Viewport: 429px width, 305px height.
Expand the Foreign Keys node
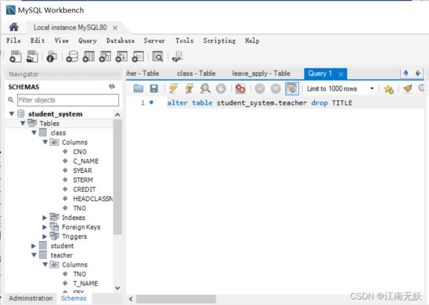click(45, 227)
